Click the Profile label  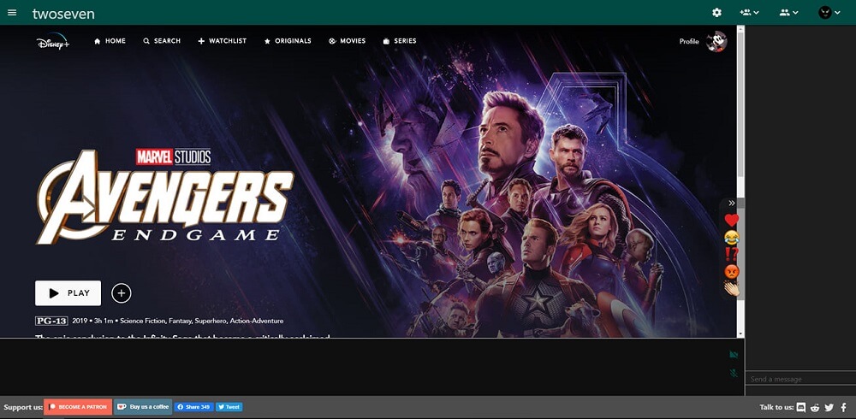coord(689,41)
